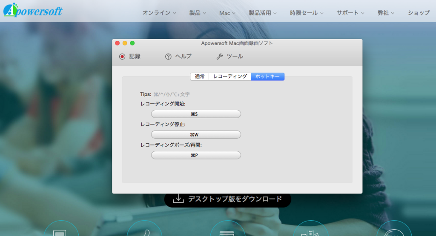Change the pause/resume hotkey ⌘P
This screenshot has width=436, height=236.
196,155
